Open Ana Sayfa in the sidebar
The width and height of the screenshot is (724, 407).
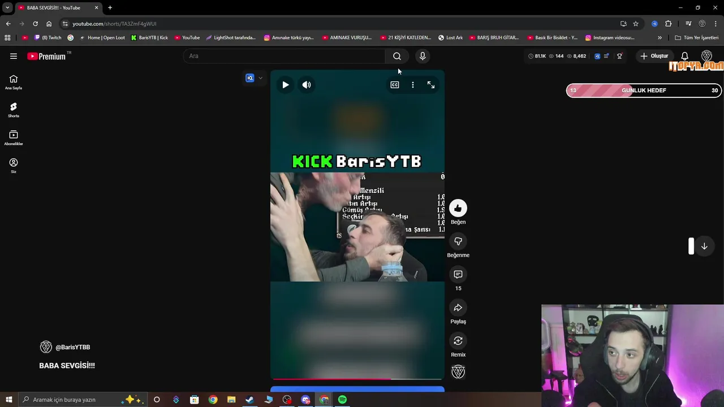tap(14, 83)
